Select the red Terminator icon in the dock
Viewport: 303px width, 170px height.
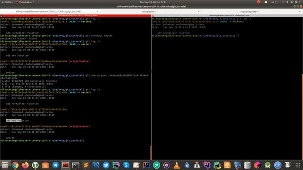coord(65,165)
